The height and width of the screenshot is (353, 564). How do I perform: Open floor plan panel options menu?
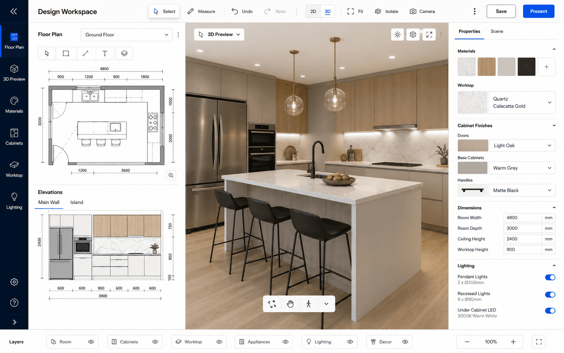tap(178, 35)
